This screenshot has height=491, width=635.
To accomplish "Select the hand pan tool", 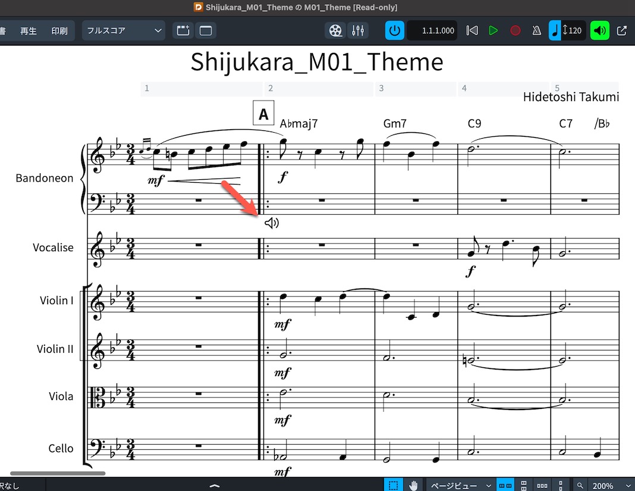I will pyautogui.click(x=413, y=485).
